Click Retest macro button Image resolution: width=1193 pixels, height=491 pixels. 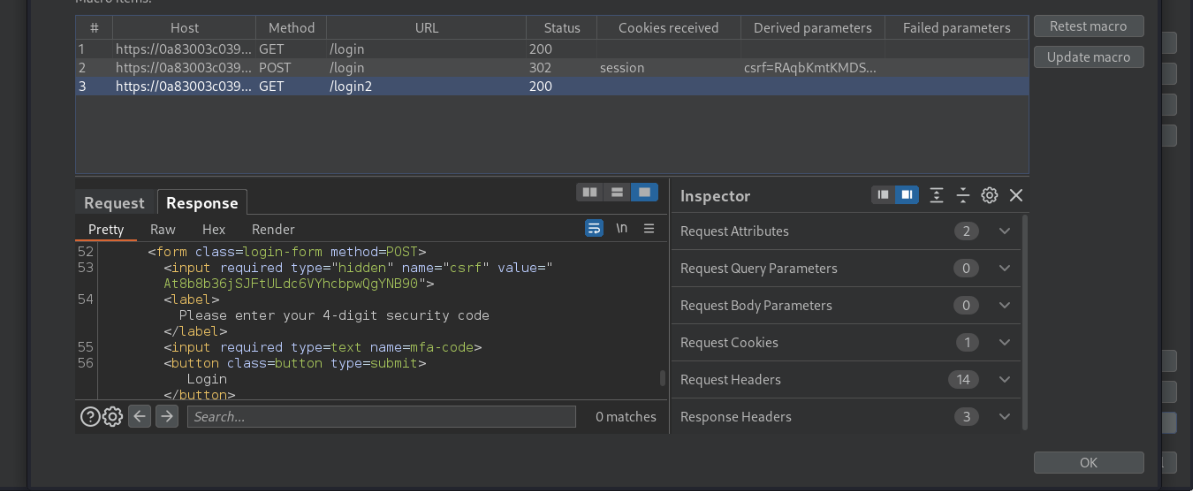[x=1088, y=26]
